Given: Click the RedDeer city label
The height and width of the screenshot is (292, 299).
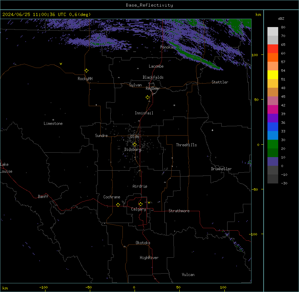Looking at the screenshot, I should pos(153,88).
